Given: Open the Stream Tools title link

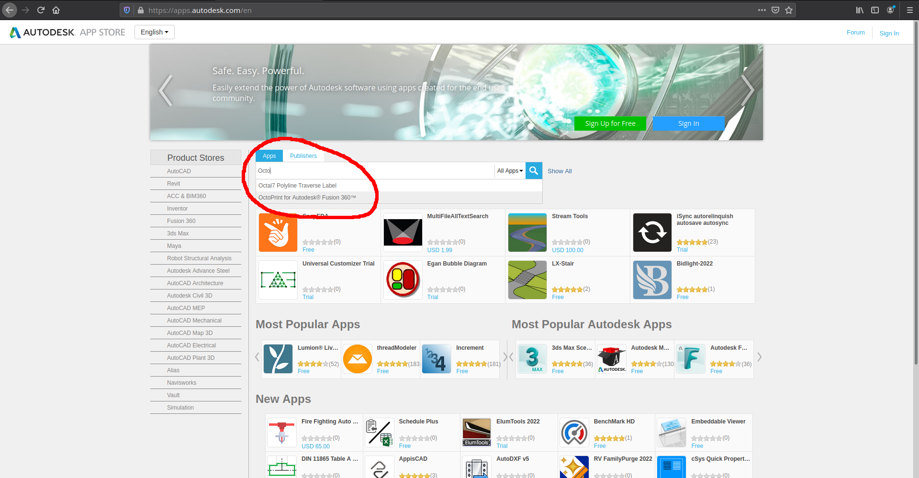Looking at the screenshot, I should 570,216.
